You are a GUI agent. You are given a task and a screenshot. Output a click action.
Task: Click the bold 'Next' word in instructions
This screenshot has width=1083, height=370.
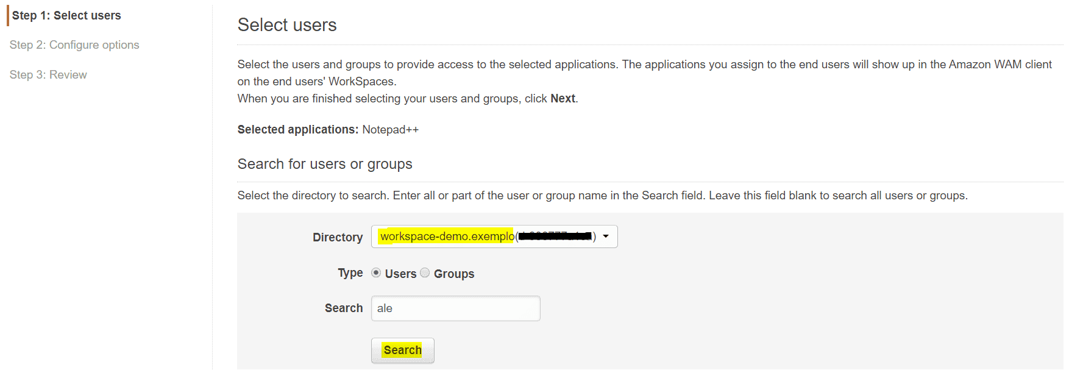(x=563, y=99)
